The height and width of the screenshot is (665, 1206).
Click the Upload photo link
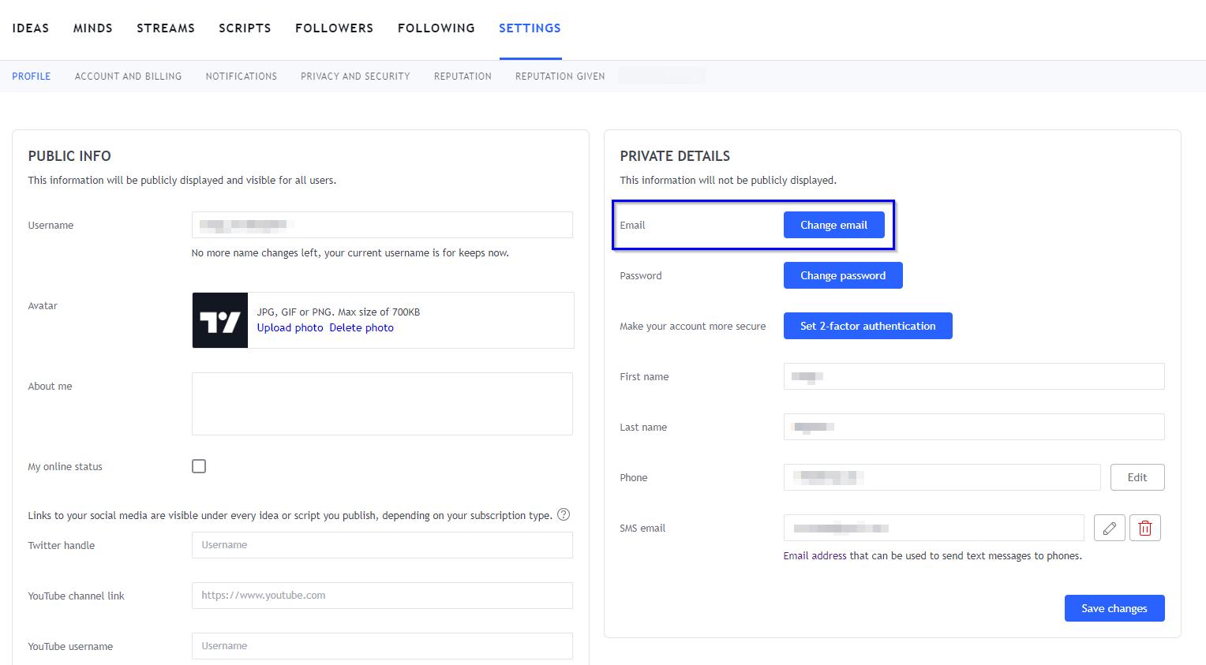click(x=290, y=327)
